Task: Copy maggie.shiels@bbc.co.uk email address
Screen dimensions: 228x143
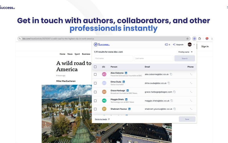Action: point(172,101)
